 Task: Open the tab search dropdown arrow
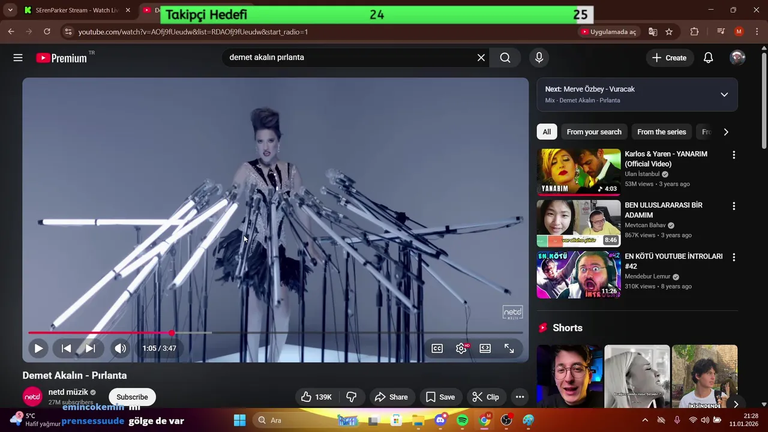pos(10,10)
